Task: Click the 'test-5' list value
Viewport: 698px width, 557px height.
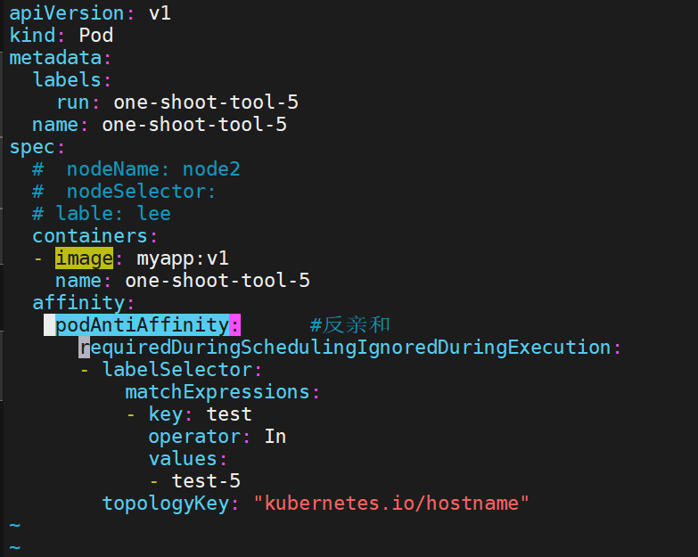Action: point(206,481)
